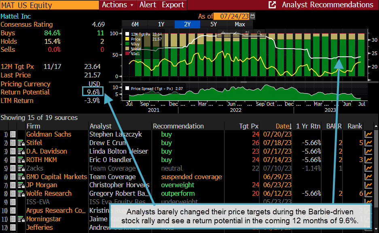The width and height of the screenshot is (379, 233).
Task: Switch chart range to 5Y
Action: point(214,24)
